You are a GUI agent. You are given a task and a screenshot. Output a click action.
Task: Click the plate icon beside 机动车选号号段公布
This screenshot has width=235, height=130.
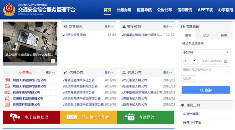tap(7, 92)
